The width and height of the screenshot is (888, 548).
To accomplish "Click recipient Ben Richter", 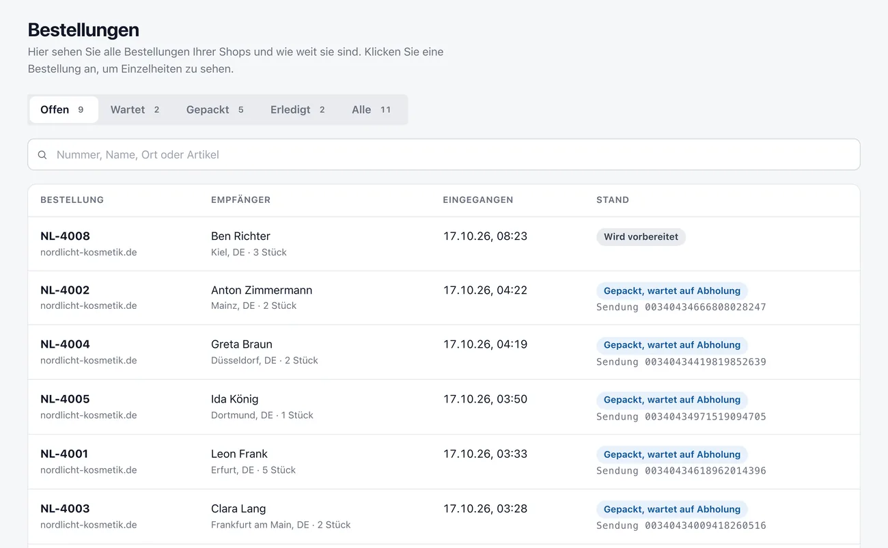I will 240,236.
